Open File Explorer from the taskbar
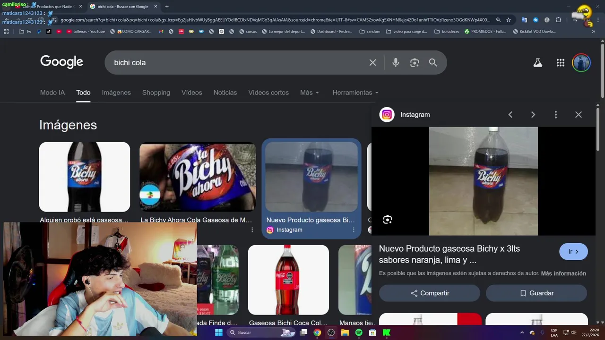The image size is (605, 340). 345,332
